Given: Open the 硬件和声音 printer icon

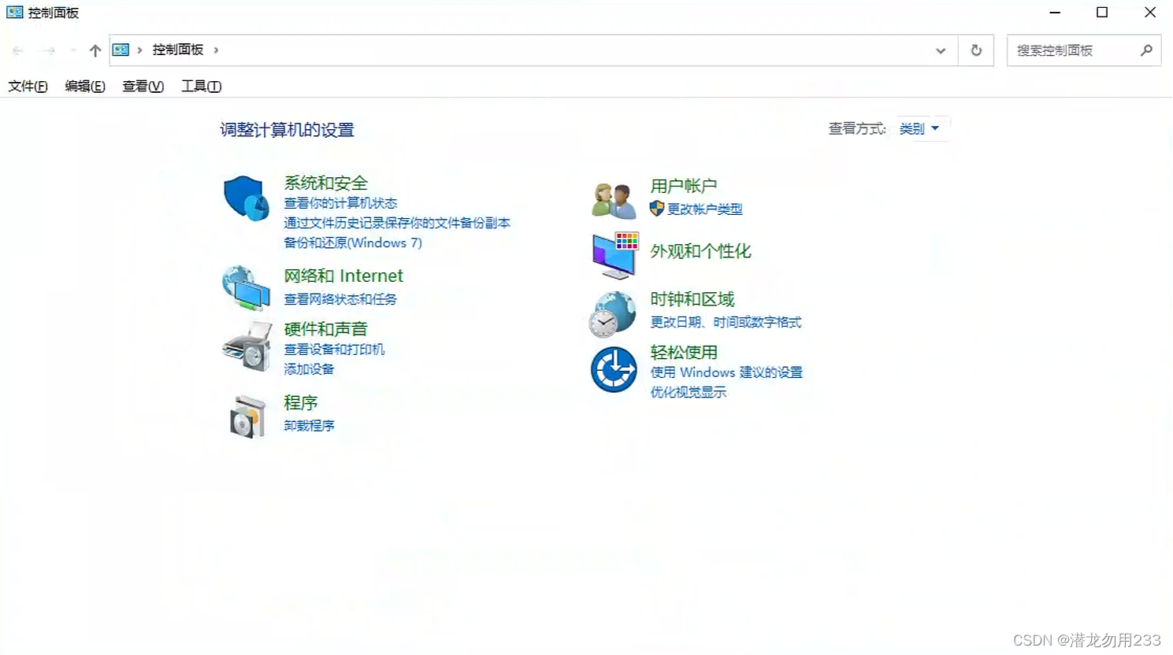Looking at the screenshot, I should (x=247, y=346).
